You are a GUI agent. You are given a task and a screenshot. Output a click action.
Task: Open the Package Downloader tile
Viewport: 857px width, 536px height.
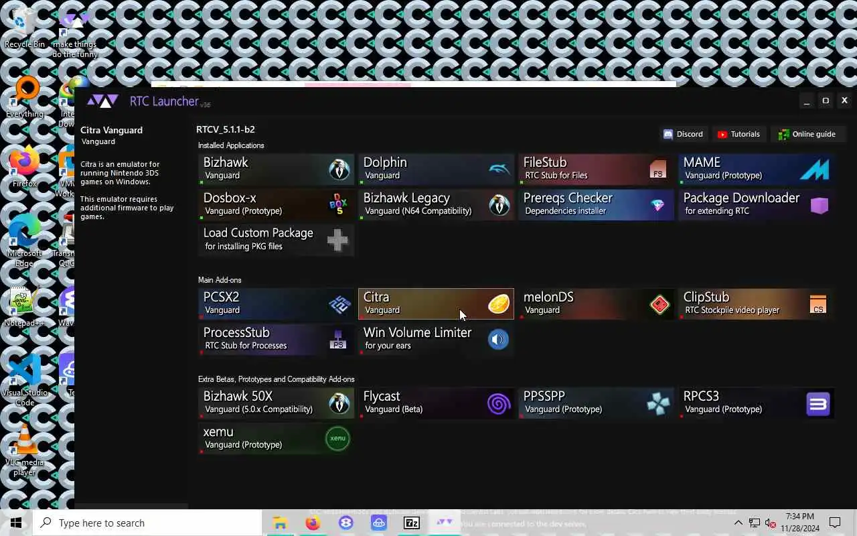756,205
